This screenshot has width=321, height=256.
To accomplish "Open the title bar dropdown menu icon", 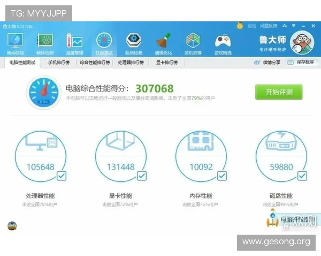I will tap(294, 26).
